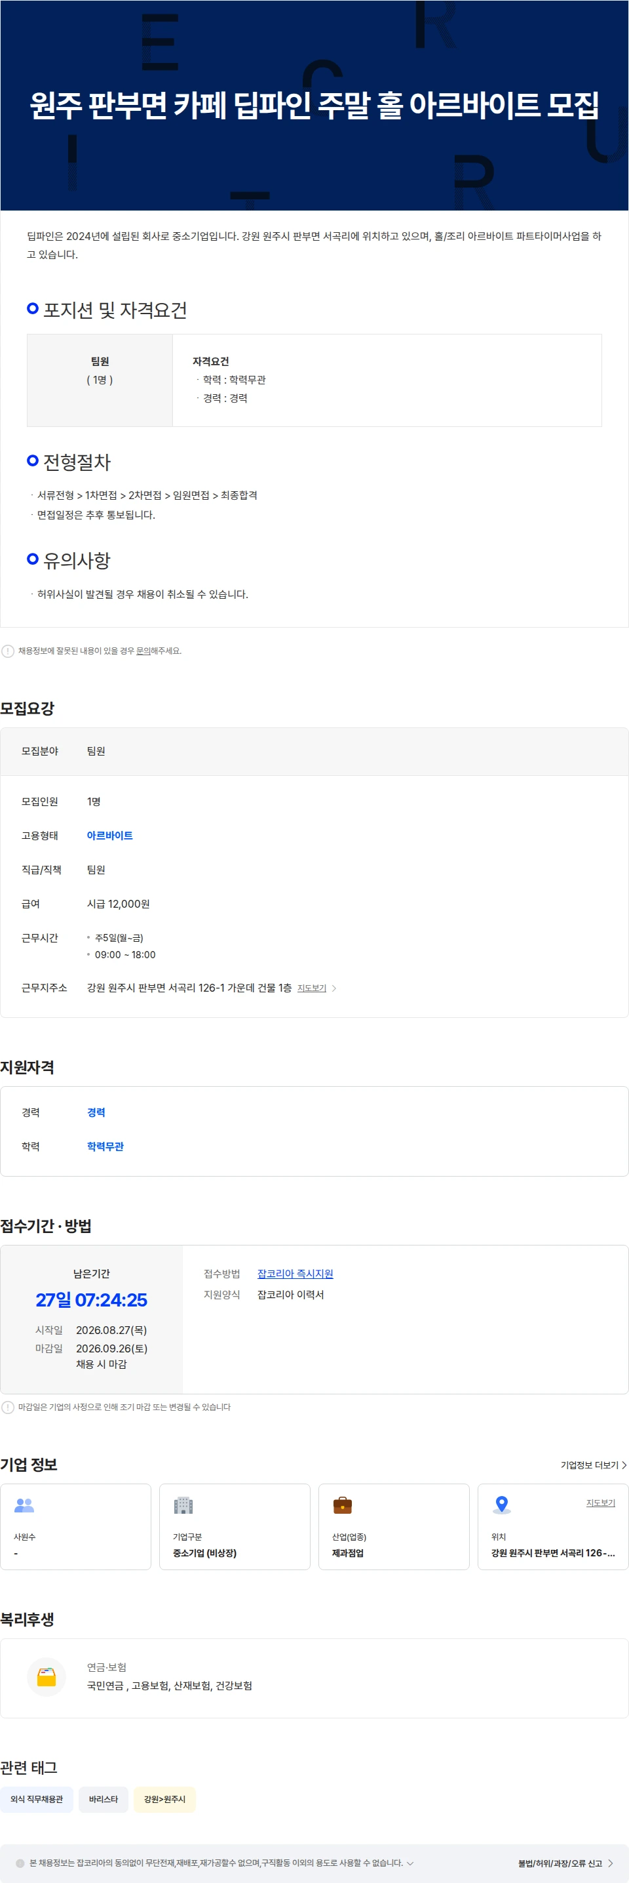Click the 국민연금, 고용보험 benefits text
This screenshot has height=1883, width=629.
click(170, 1685)
